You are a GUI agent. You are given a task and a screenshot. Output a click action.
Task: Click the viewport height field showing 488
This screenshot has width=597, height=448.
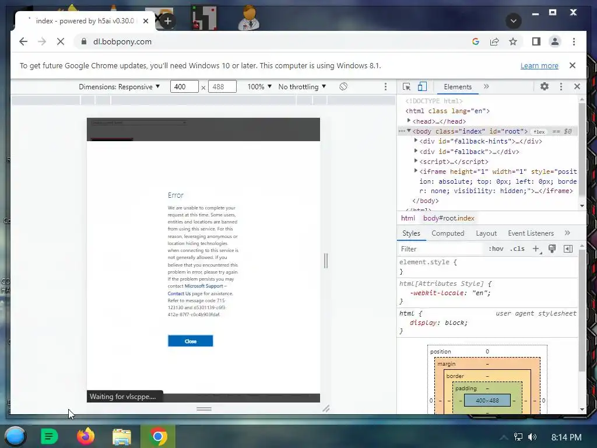[222, 86]
